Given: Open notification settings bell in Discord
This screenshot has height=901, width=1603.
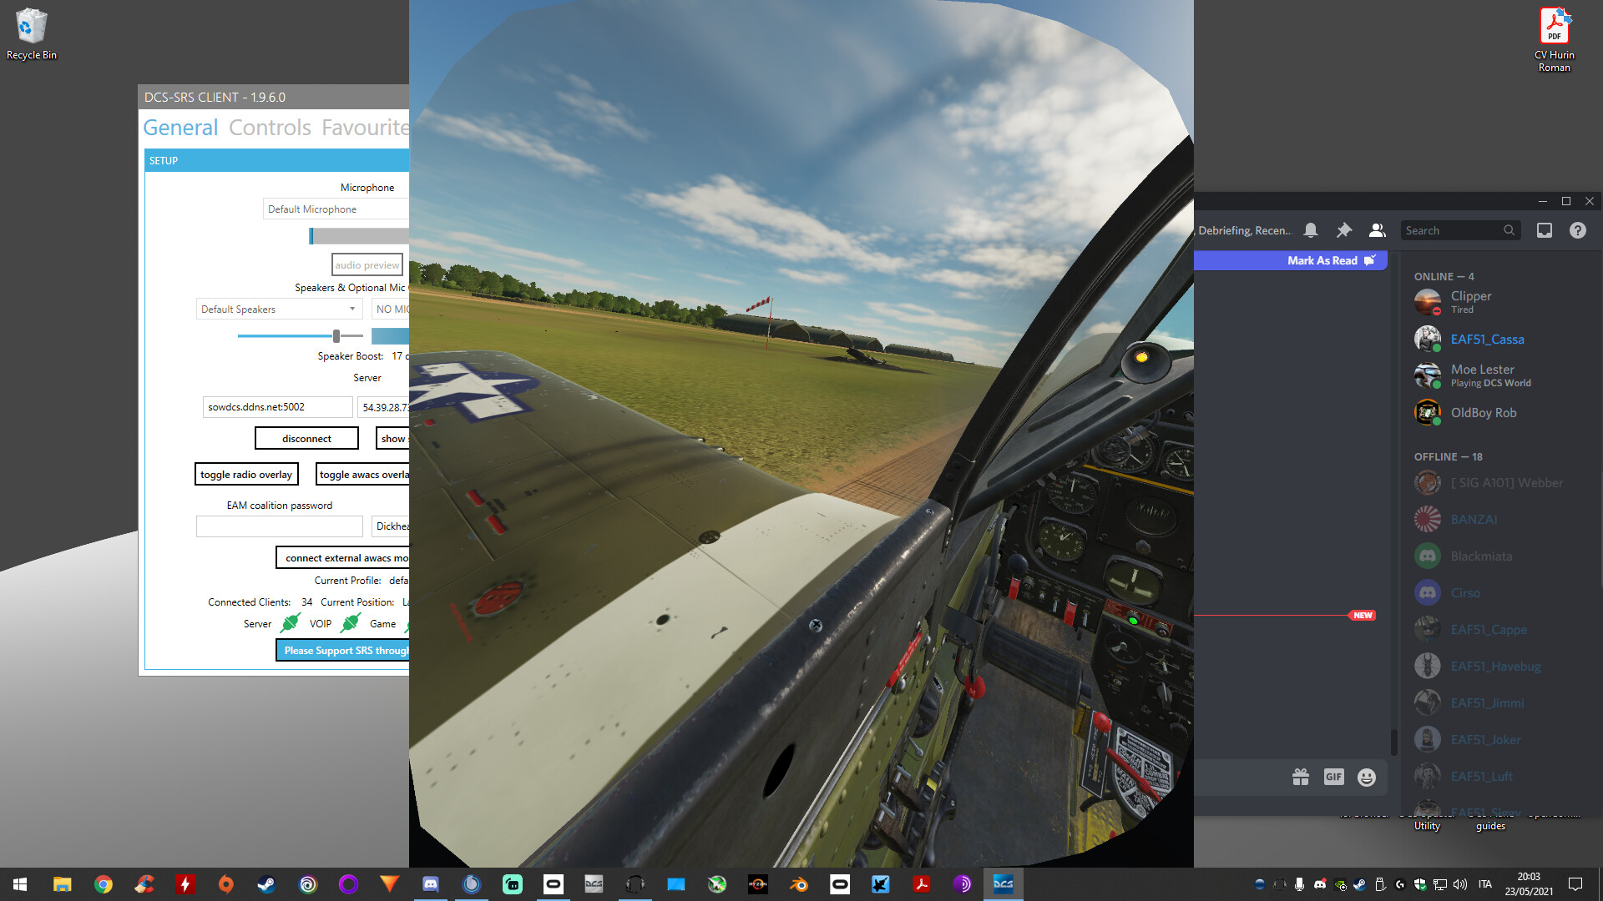Looking at the screenshot, I should (1311, 230).
